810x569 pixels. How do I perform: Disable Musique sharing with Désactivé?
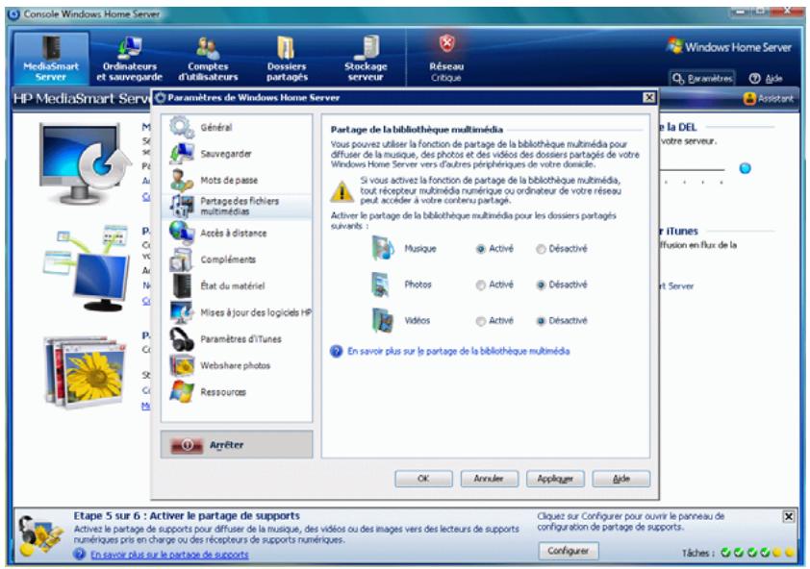coord(541,249)
